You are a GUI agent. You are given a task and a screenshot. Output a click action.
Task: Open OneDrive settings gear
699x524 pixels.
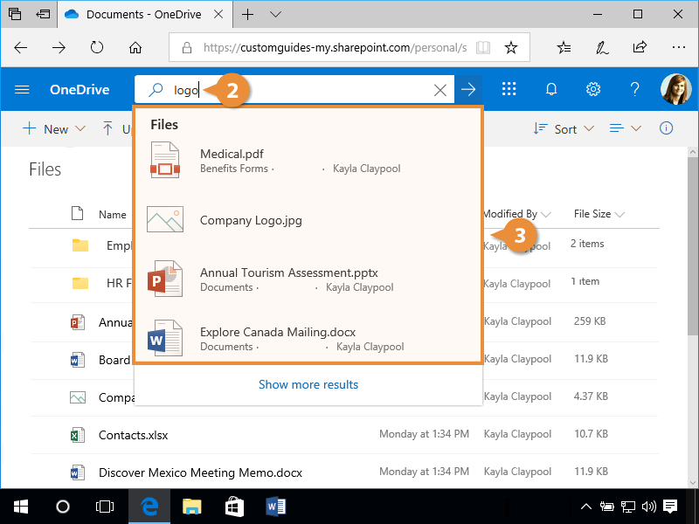593,90
